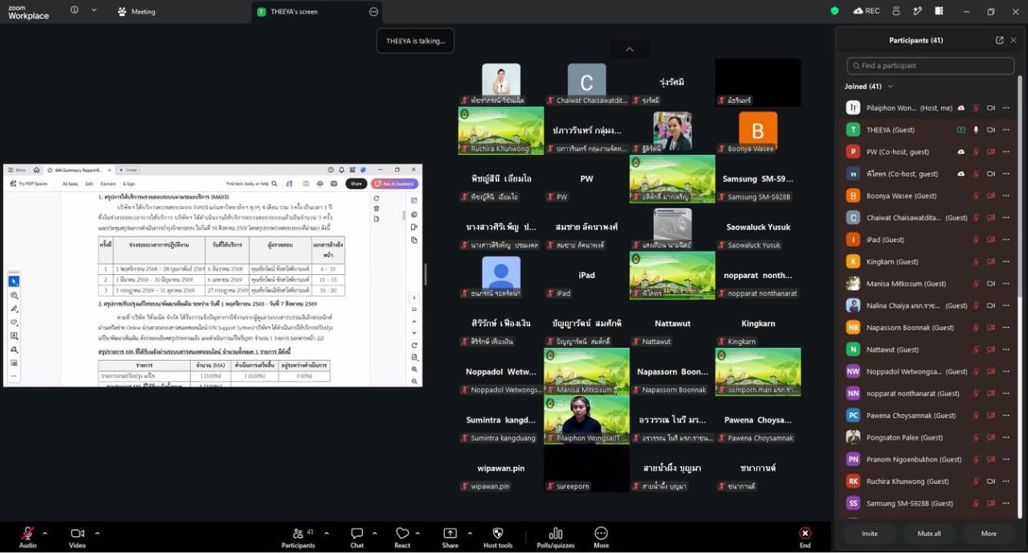Open the More options in meeting toolbar
Screen dimensions: 1028x553
(601, 537)
